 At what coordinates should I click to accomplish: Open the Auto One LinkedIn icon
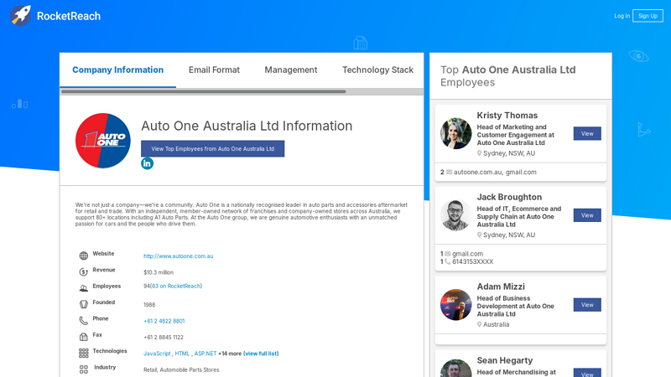[x=148, y=163]
